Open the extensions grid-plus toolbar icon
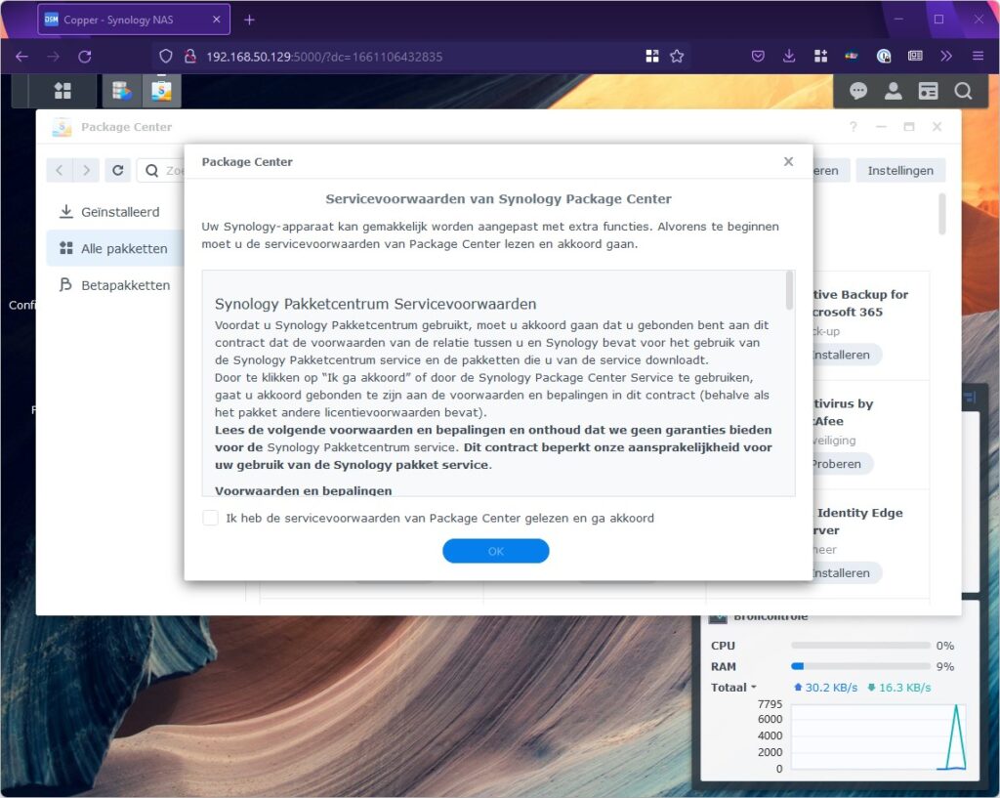 pos(820,57)
